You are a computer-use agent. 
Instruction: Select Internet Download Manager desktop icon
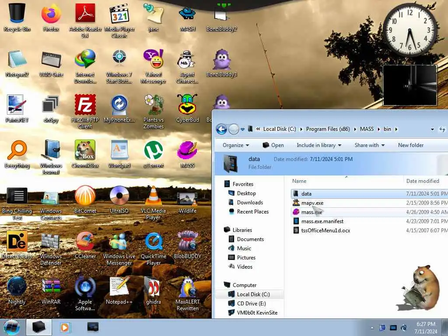(85, 66)
